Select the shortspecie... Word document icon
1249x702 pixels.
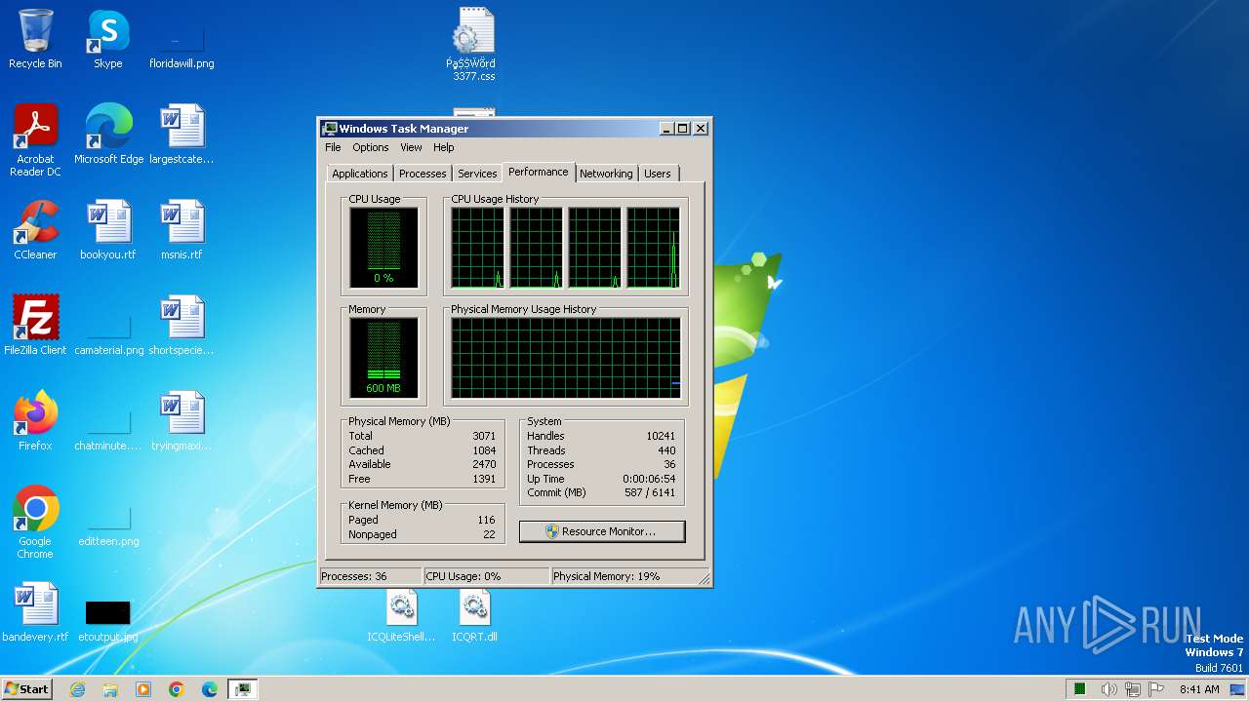pos(181,326)
